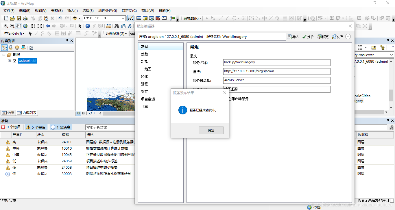Open the 地理处理(G) menu
Image resolution: width=395 pixels, height=210 pixels.
(x=108, y=11)
